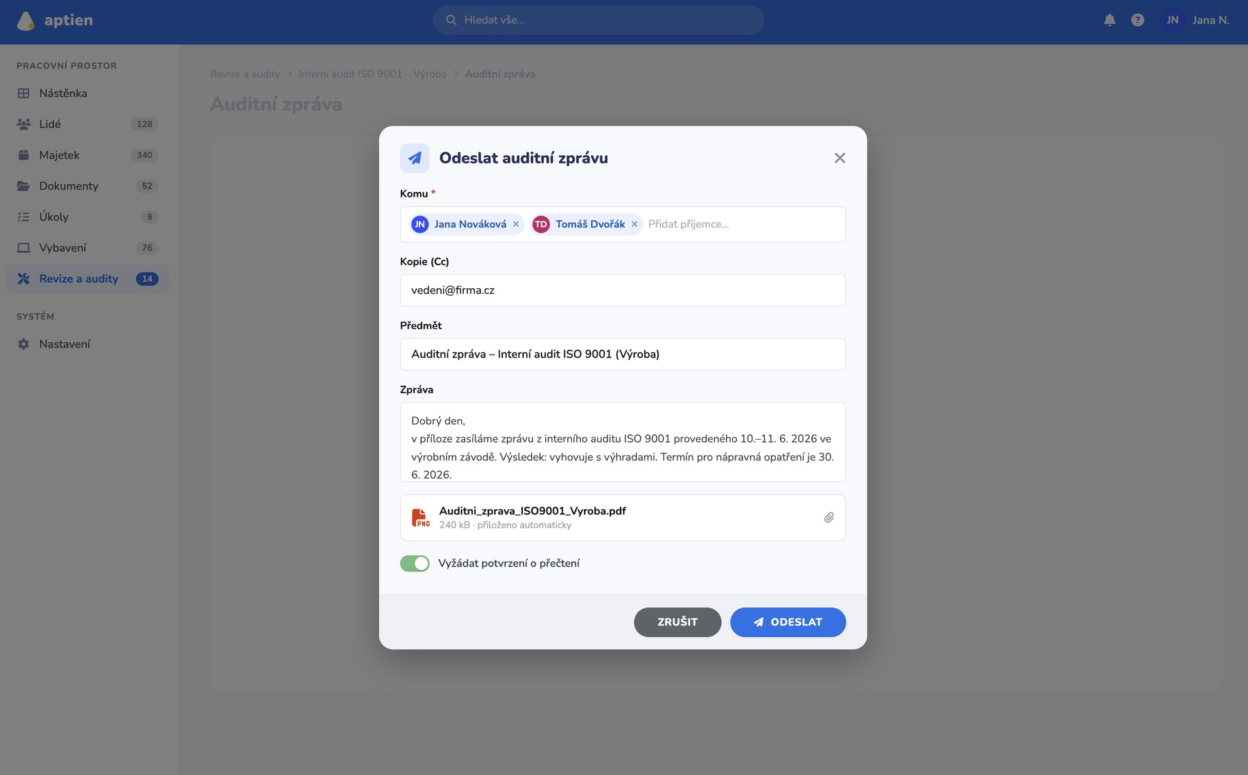
Task: Close the Odeslat auditní zprávu dialog
Action: (840, 158)
